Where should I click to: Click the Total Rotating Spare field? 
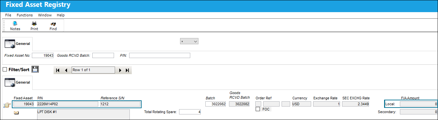pyautogui.click(x=190, y=112)
